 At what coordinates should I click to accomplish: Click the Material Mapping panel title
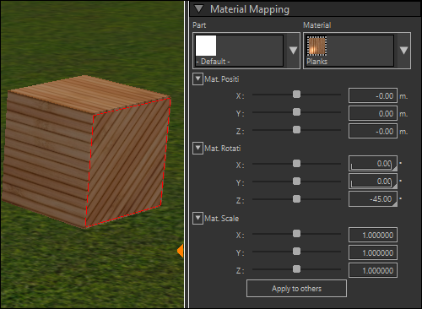(x=250, y=9)
